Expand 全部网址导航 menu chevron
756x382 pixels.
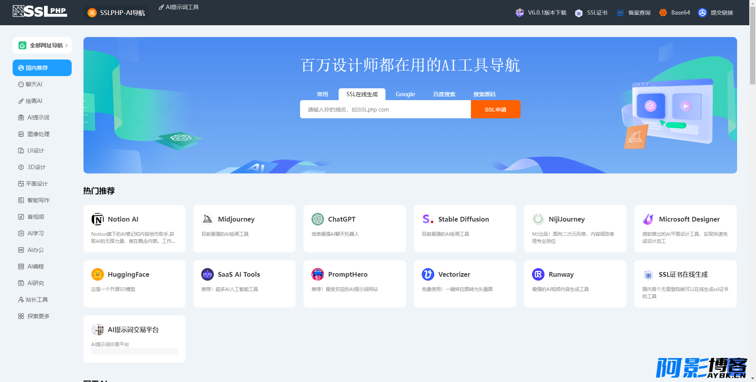[67, 45]
